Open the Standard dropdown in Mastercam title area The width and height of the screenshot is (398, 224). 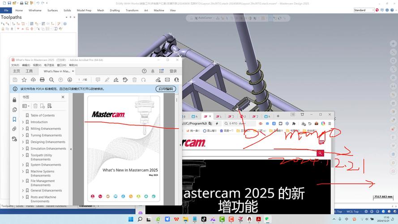coord(364,10)
